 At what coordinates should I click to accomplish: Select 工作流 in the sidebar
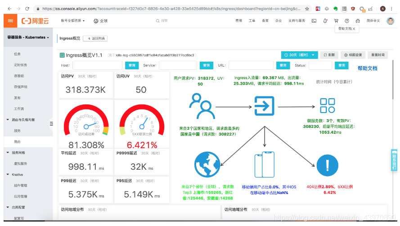(19, 109)
